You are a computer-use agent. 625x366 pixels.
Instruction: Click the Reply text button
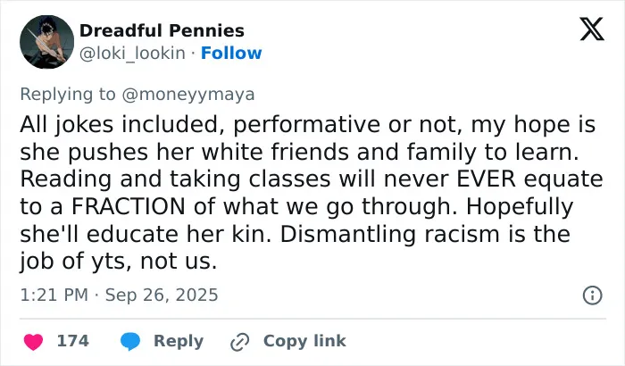tap(179, 341)
